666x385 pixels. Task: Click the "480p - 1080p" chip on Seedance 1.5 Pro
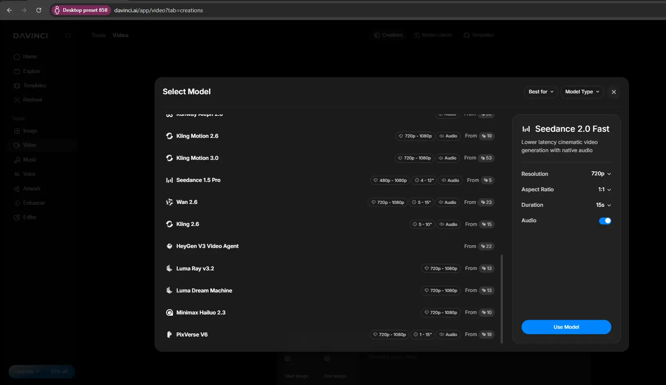coord(390,180)
